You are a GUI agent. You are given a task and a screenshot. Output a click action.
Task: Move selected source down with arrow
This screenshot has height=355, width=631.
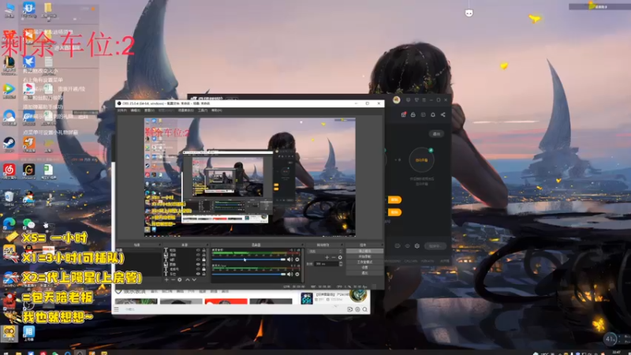[194, 279]
